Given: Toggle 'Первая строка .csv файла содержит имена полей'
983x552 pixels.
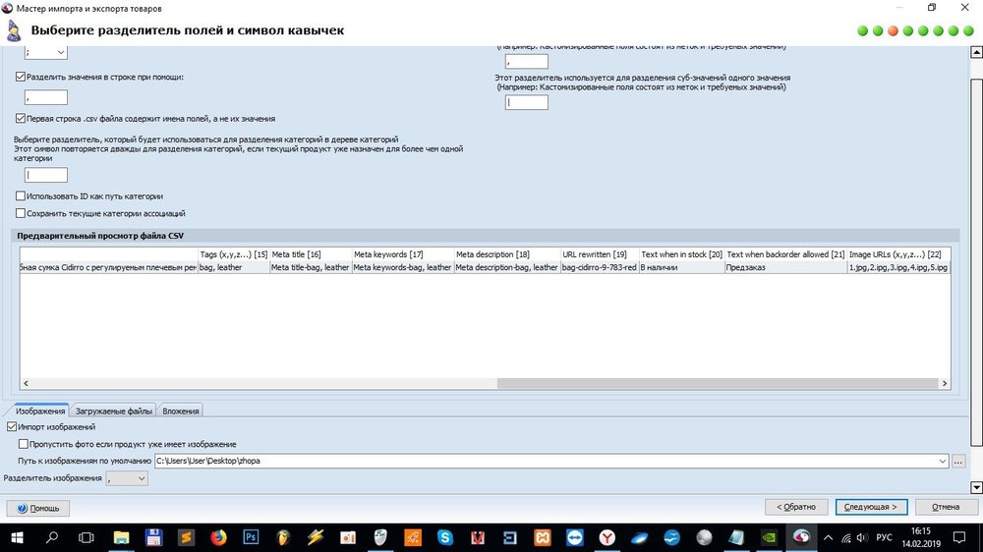Looking at the screenshot, I should [21, 119].
